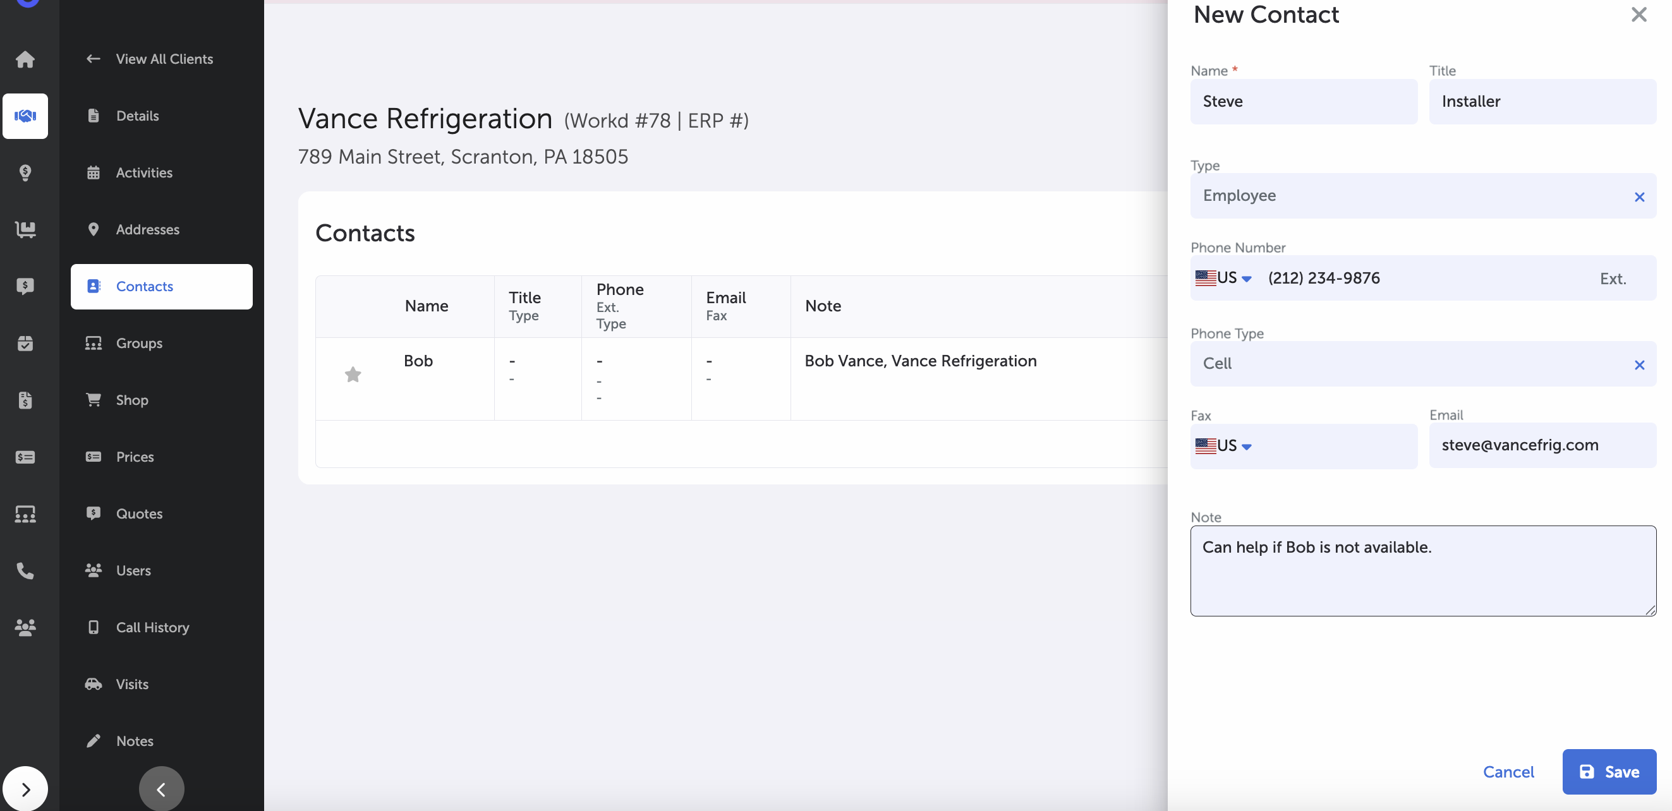1672x811 pixels.
Task: Click the home icon in the left rail
Action: coord(25,59)
